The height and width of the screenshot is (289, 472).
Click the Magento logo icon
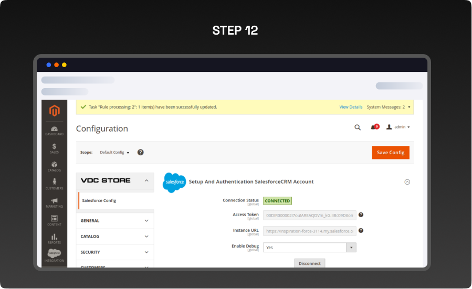tap(54, 111)
